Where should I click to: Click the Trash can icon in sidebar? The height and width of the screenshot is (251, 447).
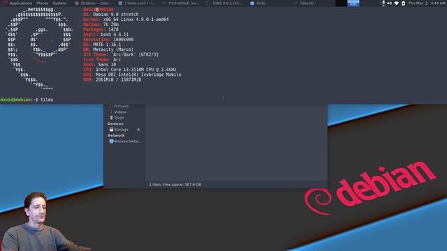tap(111, 118)
